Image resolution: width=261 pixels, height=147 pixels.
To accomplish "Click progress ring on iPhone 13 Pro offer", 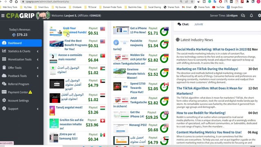I will [x=164, y=32].
